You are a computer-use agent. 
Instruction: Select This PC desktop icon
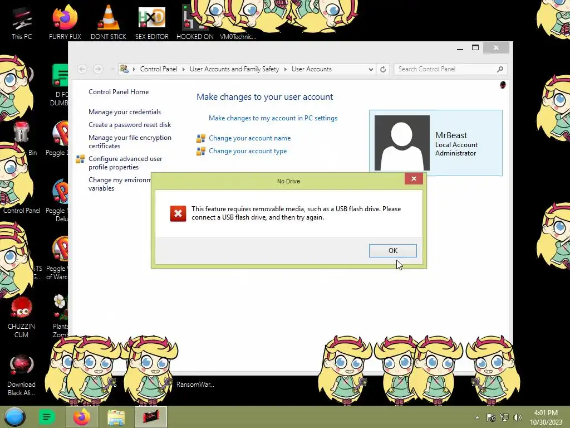coord(22,22)
